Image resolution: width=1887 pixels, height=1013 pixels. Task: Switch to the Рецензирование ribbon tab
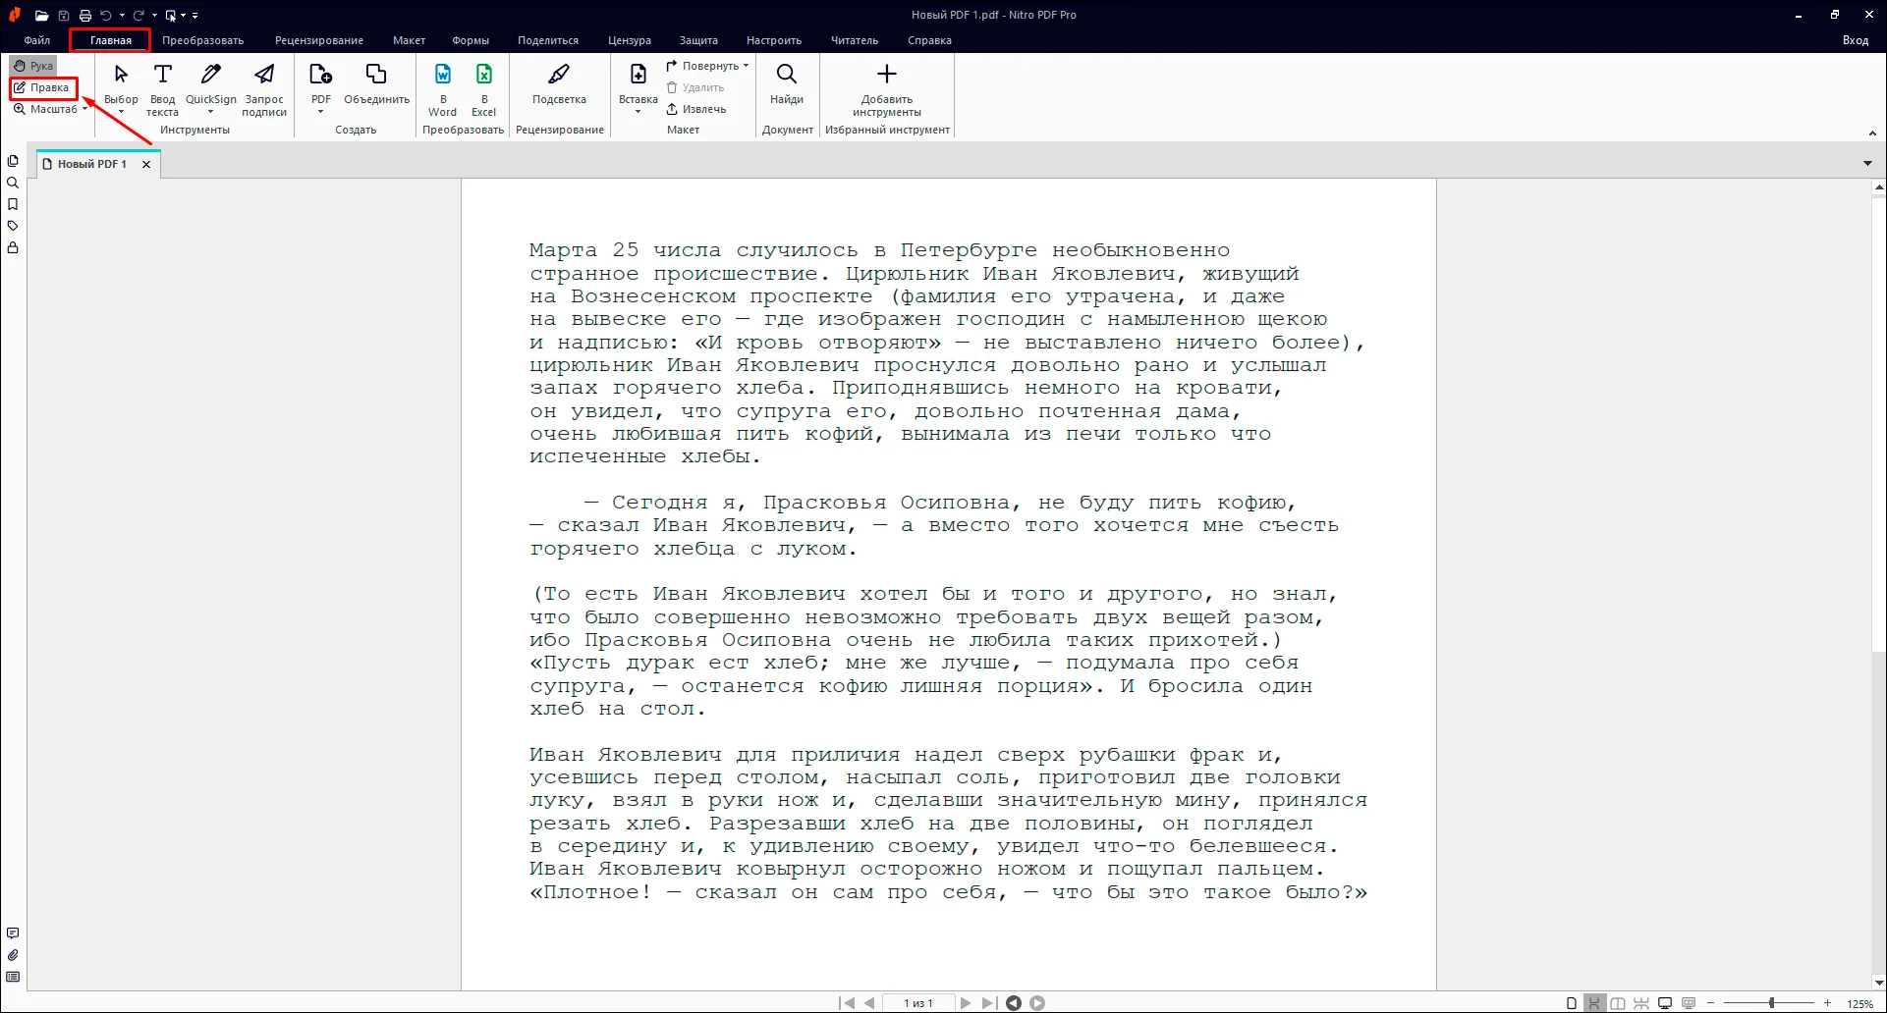[x=319, y=40]
